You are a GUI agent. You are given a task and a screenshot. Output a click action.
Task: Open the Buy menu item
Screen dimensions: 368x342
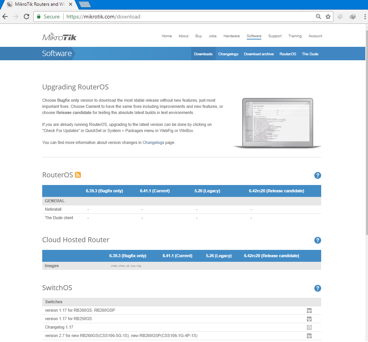[x=198, y=36]
